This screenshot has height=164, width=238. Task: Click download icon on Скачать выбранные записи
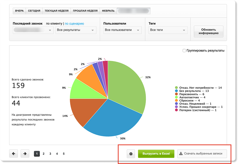click(181, 154)
